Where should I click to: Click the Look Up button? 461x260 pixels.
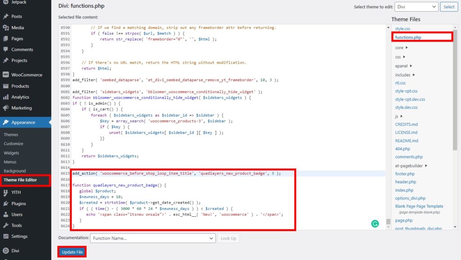coord(228,238)
